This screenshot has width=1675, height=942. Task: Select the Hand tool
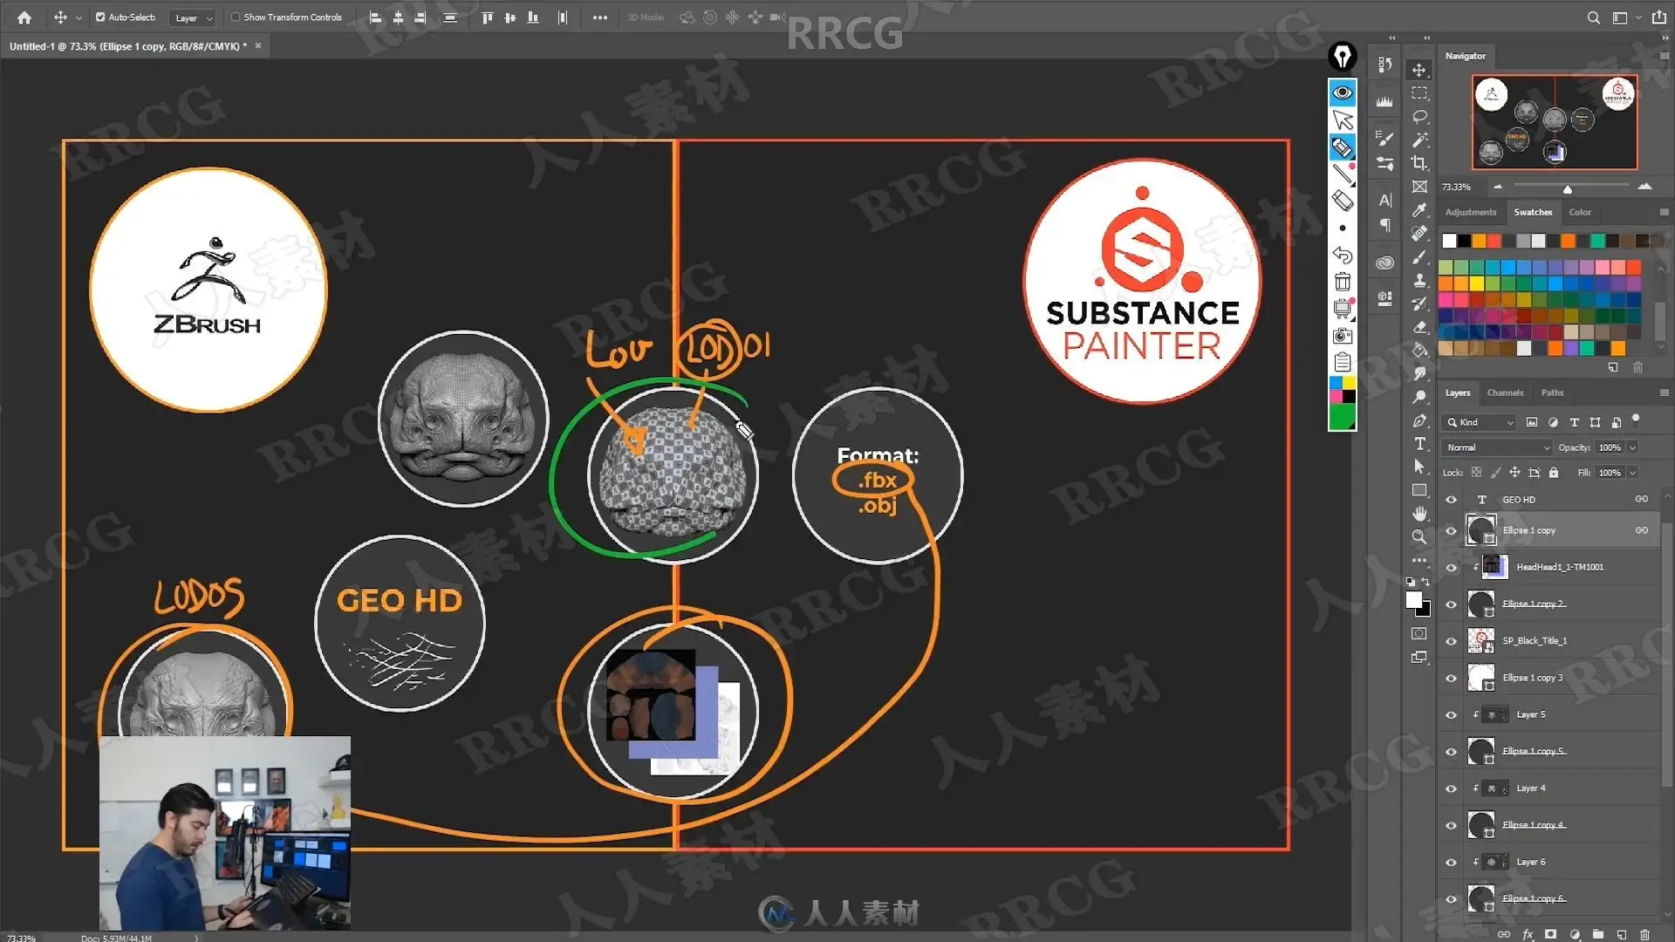1419,513
